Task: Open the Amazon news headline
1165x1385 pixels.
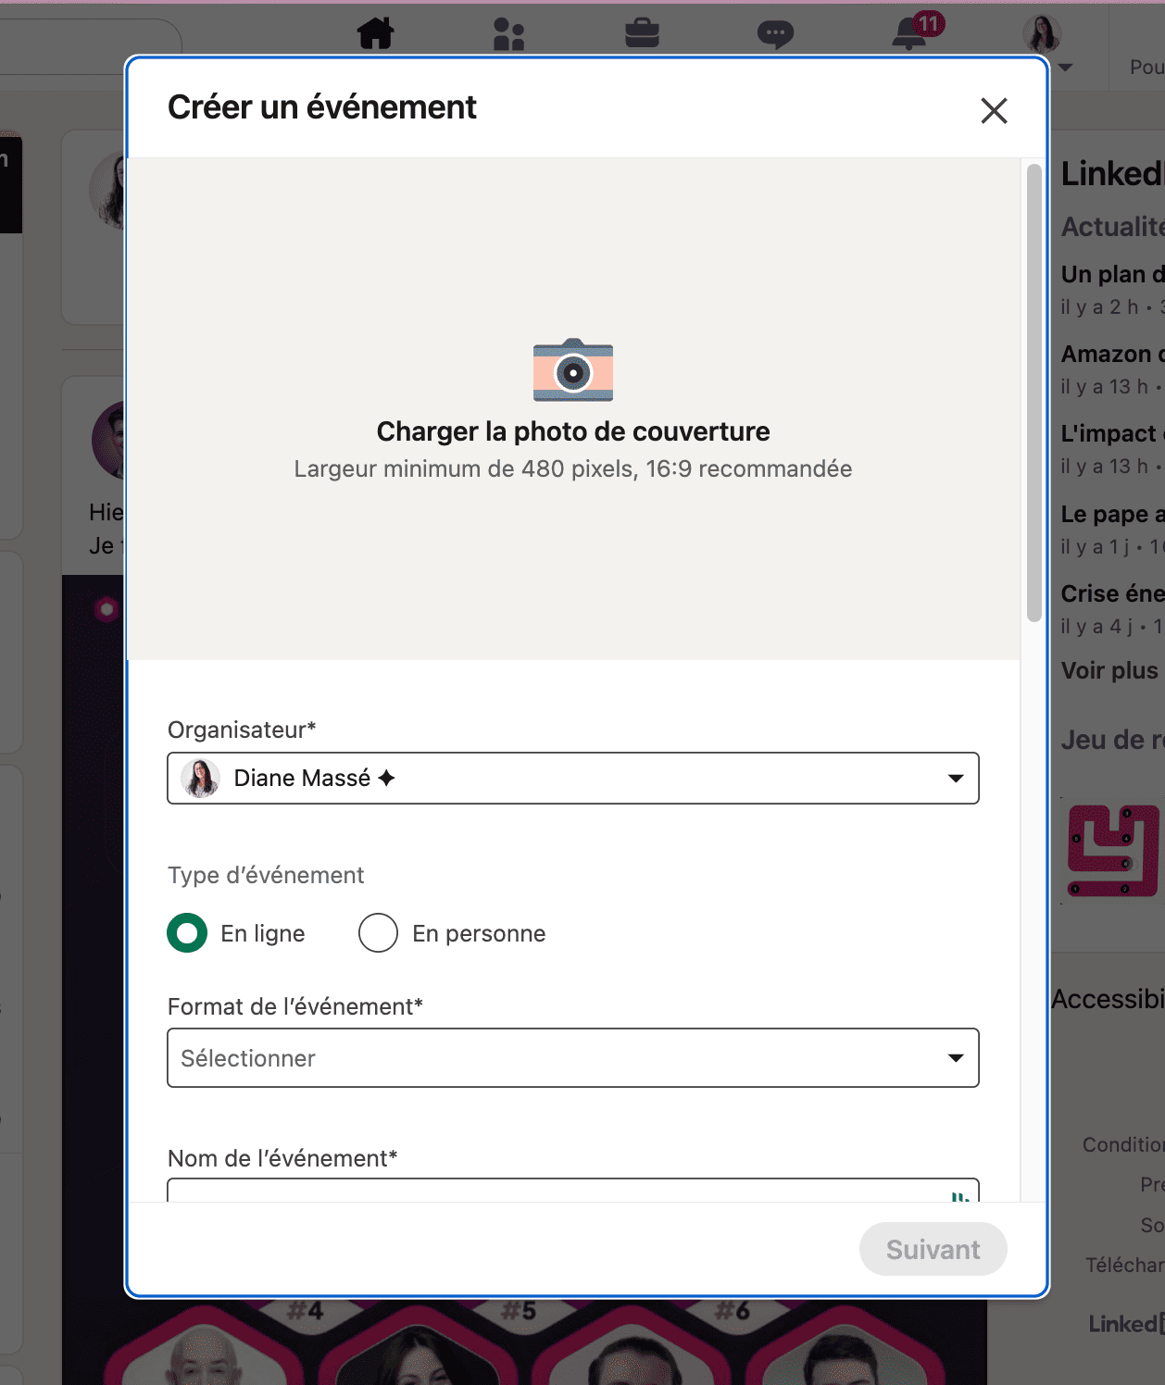Action: pos(1112,354)
